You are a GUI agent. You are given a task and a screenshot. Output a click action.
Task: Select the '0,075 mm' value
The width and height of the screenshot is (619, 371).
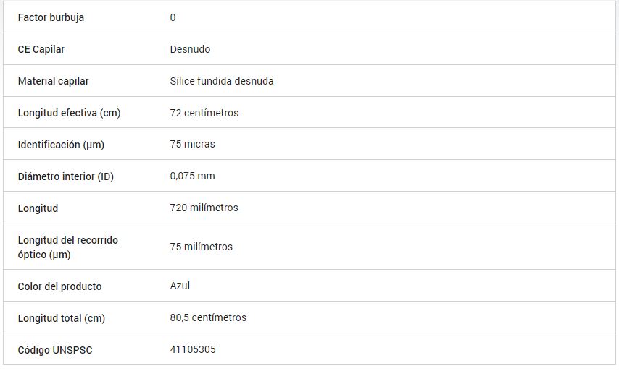192,176
